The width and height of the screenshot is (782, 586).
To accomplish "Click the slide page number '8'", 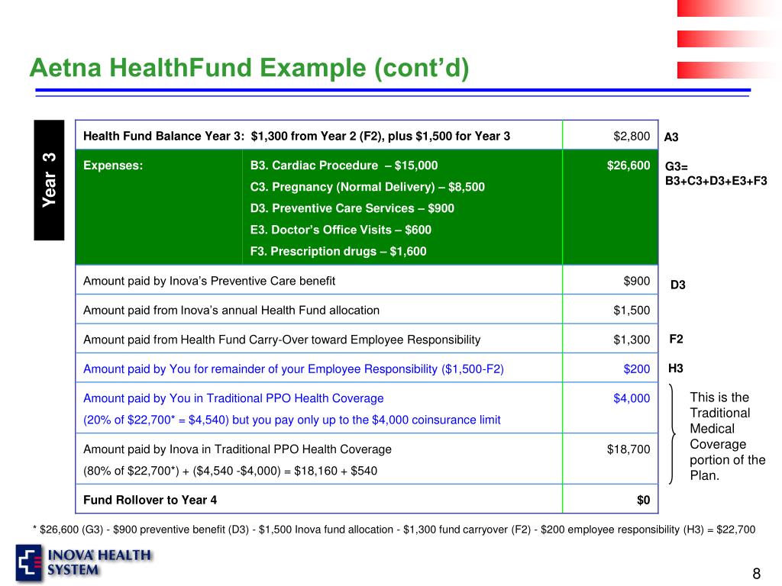I will pyautogui.click(x=757, y=574).
